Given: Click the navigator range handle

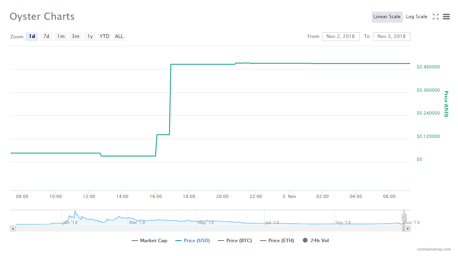Looking at the screenshot, I should pos(404,217).
